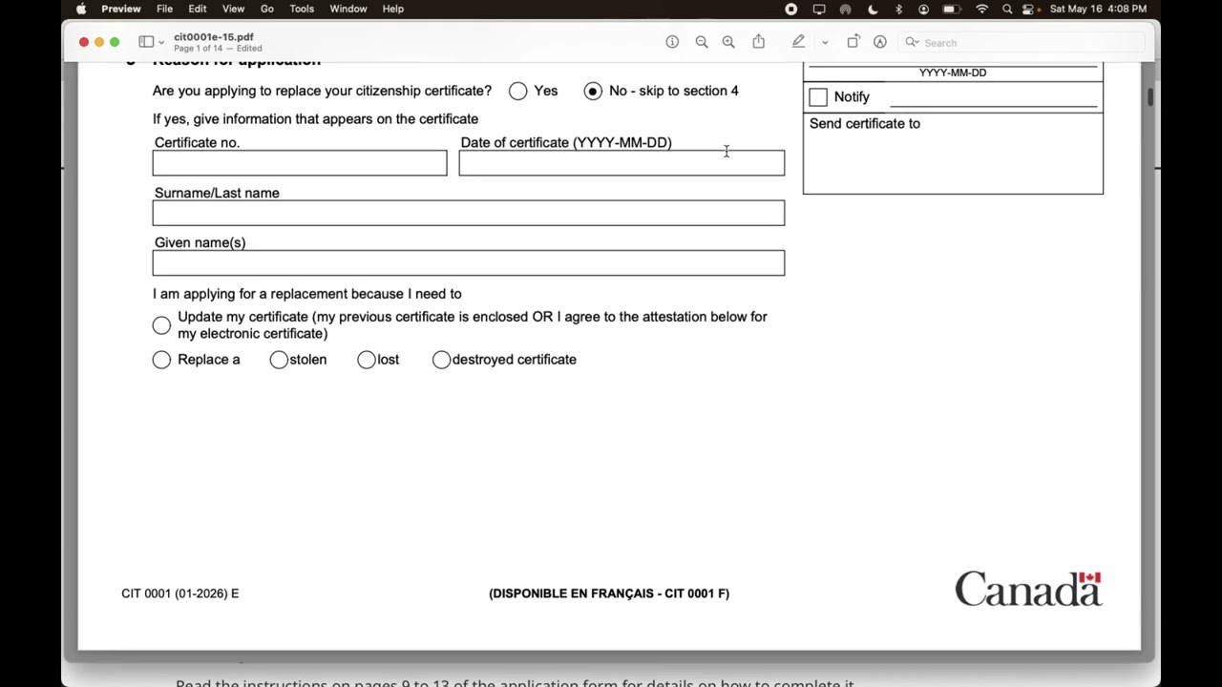
Task: Select Update my certificate option
Action: click(161, 325)
